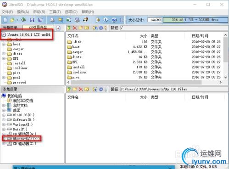Viewport: 229px width, 169px height.
Task: Click the Mount to virtual drive icon
Action: [77, 20]
